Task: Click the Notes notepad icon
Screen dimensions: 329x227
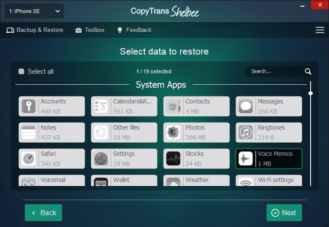Action: pyautogui.click(x=29, y=132)
